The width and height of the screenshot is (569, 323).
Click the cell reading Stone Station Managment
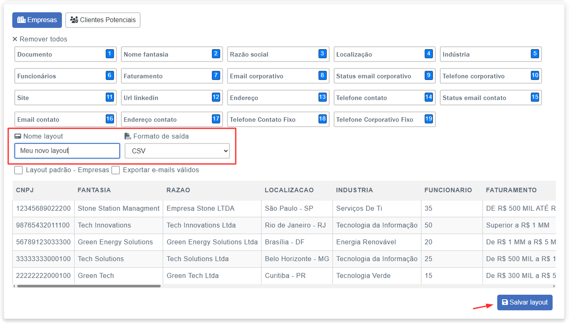tap(118, 209)
